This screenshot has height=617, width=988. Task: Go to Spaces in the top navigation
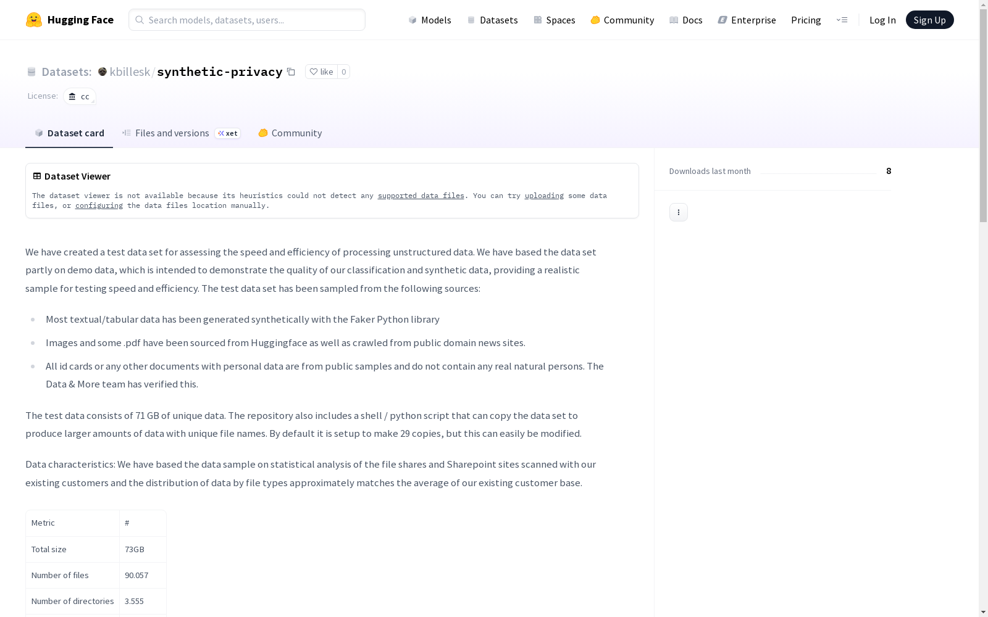555,20
